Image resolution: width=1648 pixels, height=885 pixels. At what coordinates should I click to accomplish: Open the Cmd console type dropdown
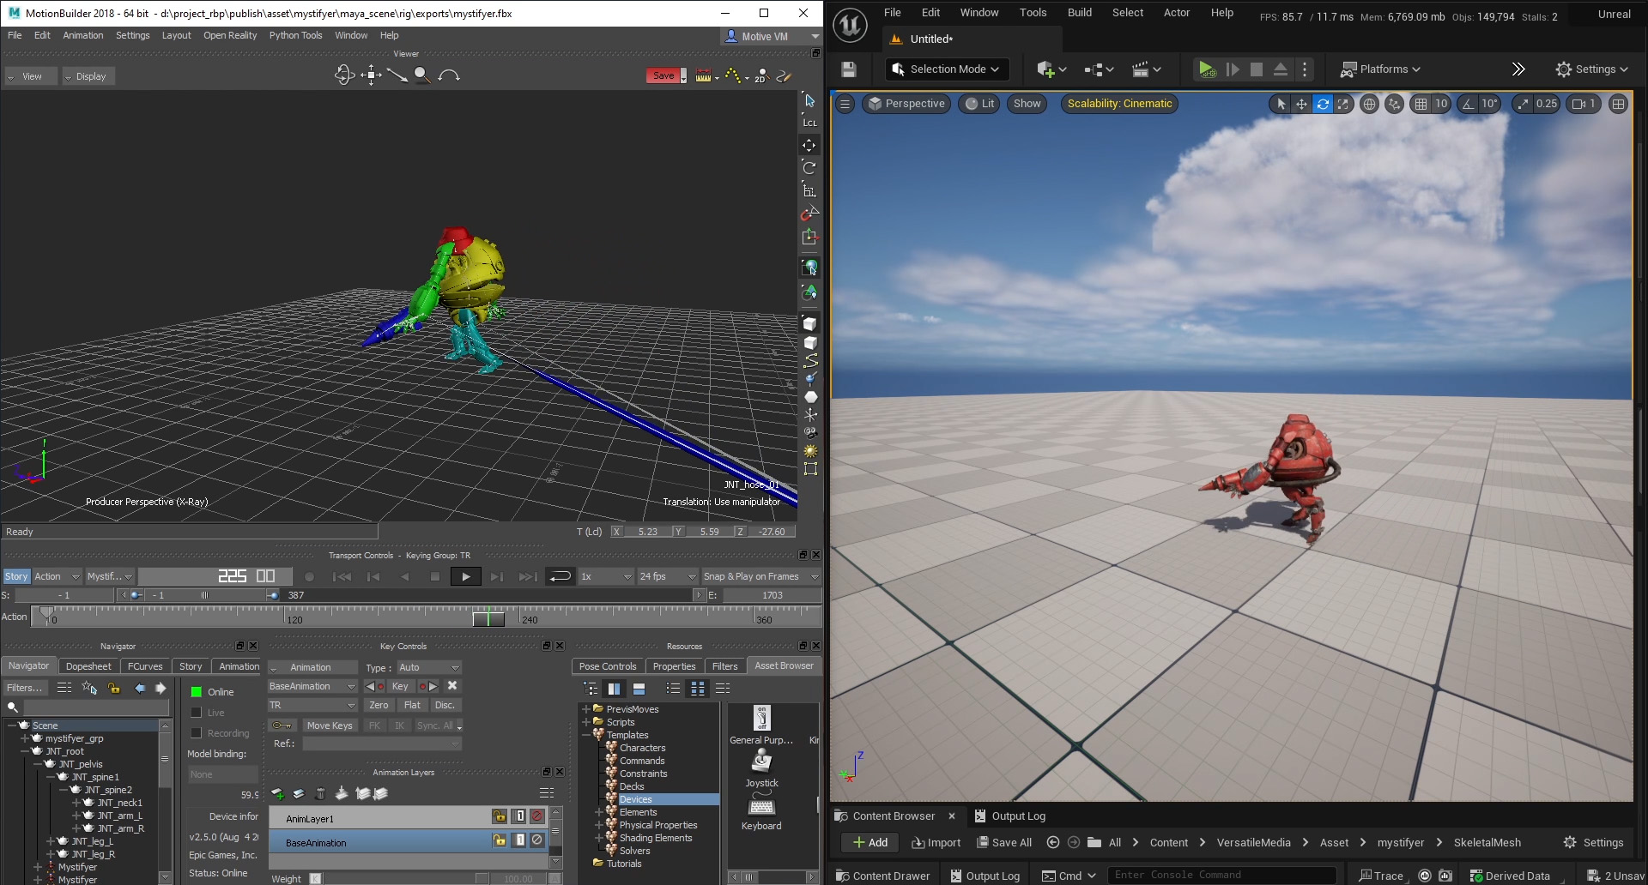pos(1069,876)
